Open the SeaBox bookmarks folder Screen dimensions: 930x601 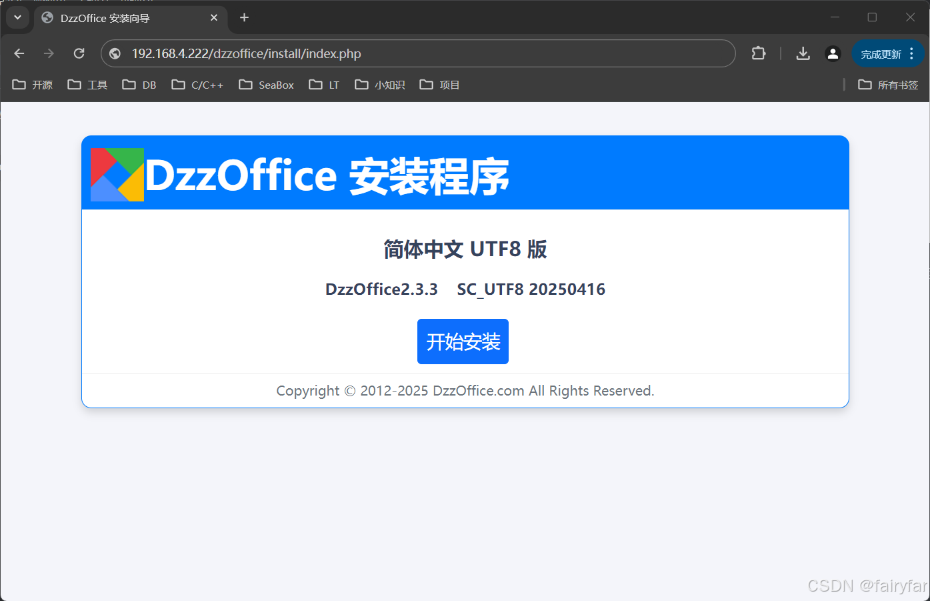[x=265, y=85]
